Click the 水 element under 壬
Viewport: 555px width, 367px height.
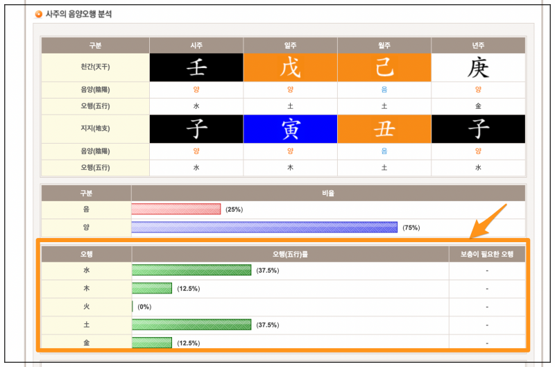pyautogui.click(x=196, y=106)
